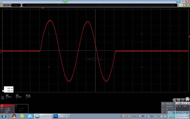Open the M 5ms timebase setting

coord(168,104)
